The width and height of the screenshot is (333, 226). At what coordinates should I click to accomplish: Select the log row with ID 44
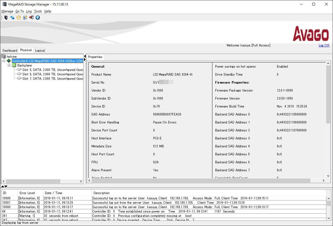pyautogui.click(x=164, y=211)
